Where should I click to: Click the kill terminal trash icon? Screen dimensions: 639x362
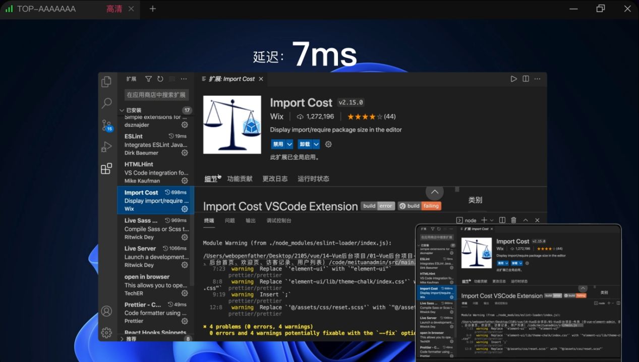click(x=513, y=220)
